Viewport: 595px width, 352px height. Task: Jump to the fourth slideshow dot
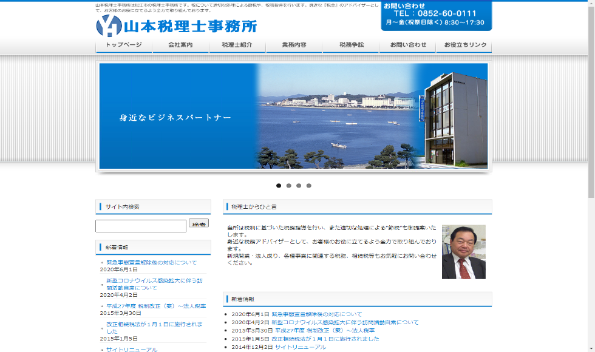coord(309,186)
